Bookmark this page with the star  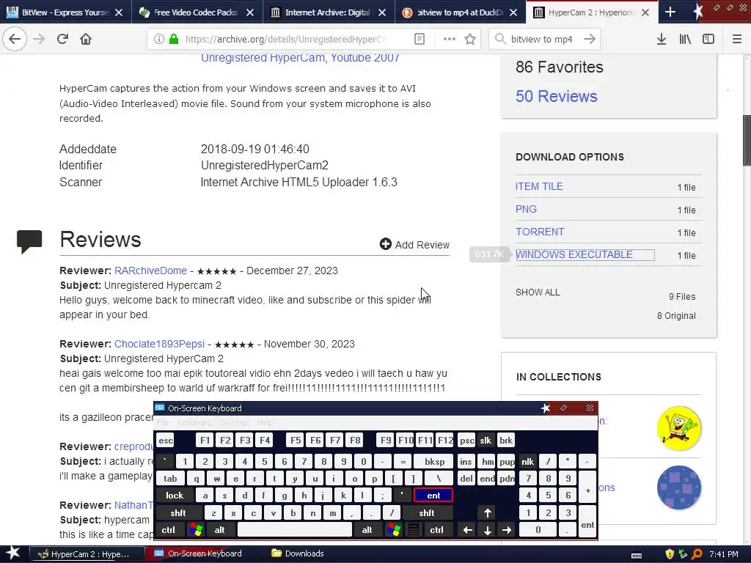coord(470,39)
